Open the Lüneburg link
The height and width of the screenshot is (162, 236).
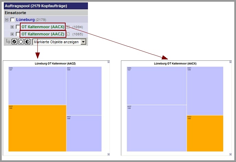point(25,20)
